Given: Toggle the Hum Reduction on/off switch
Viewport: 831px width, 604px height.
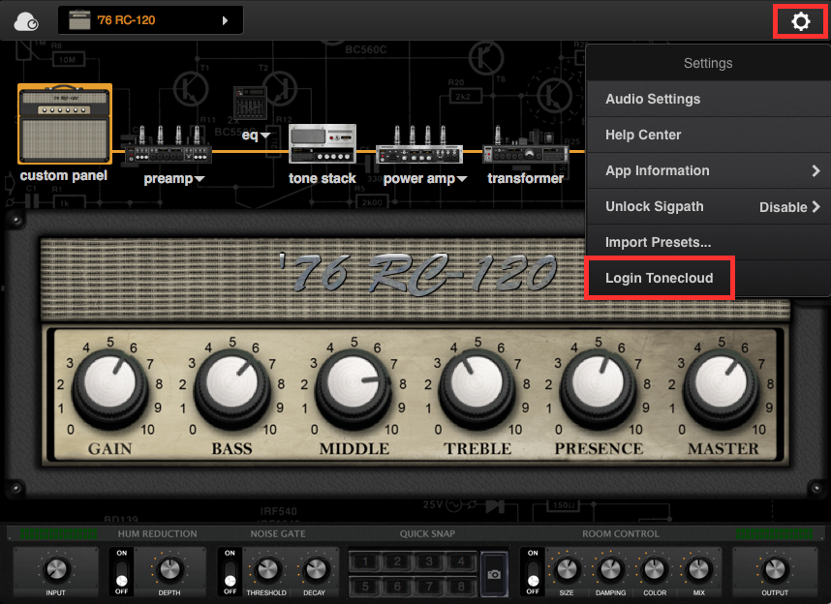Looking at the screenshot, I should 121,573.
